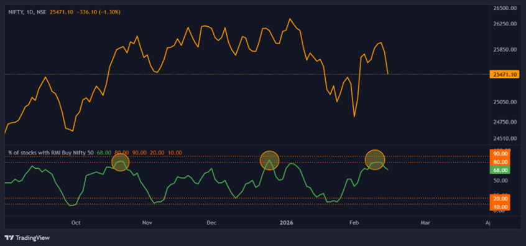The height and width of the screenshot is (246, 526).
Task: Click the 20.00 value in indicator legend
Action: pos(157,153)
